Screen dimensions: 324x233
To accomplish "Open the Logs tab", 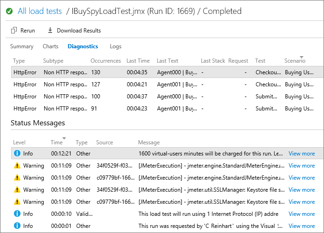I will click(x=115, y=46).
